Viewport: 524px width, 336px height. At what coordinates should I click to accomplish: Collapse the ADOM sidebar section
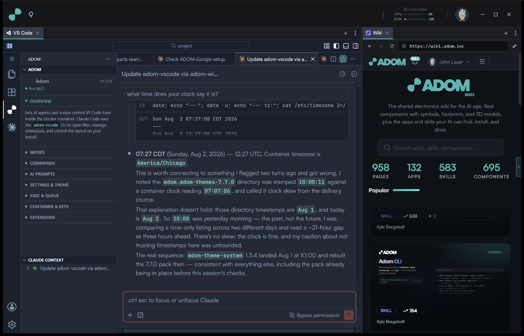tap(68, 70)
